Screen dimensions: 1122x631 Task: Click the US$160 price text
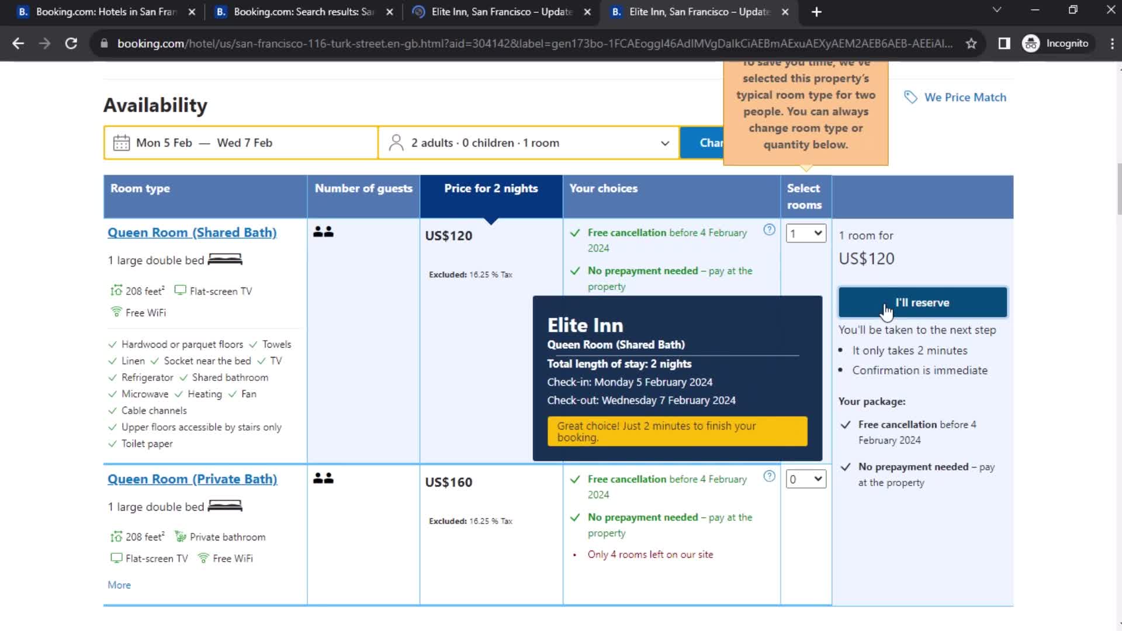(x=448, y=482)
